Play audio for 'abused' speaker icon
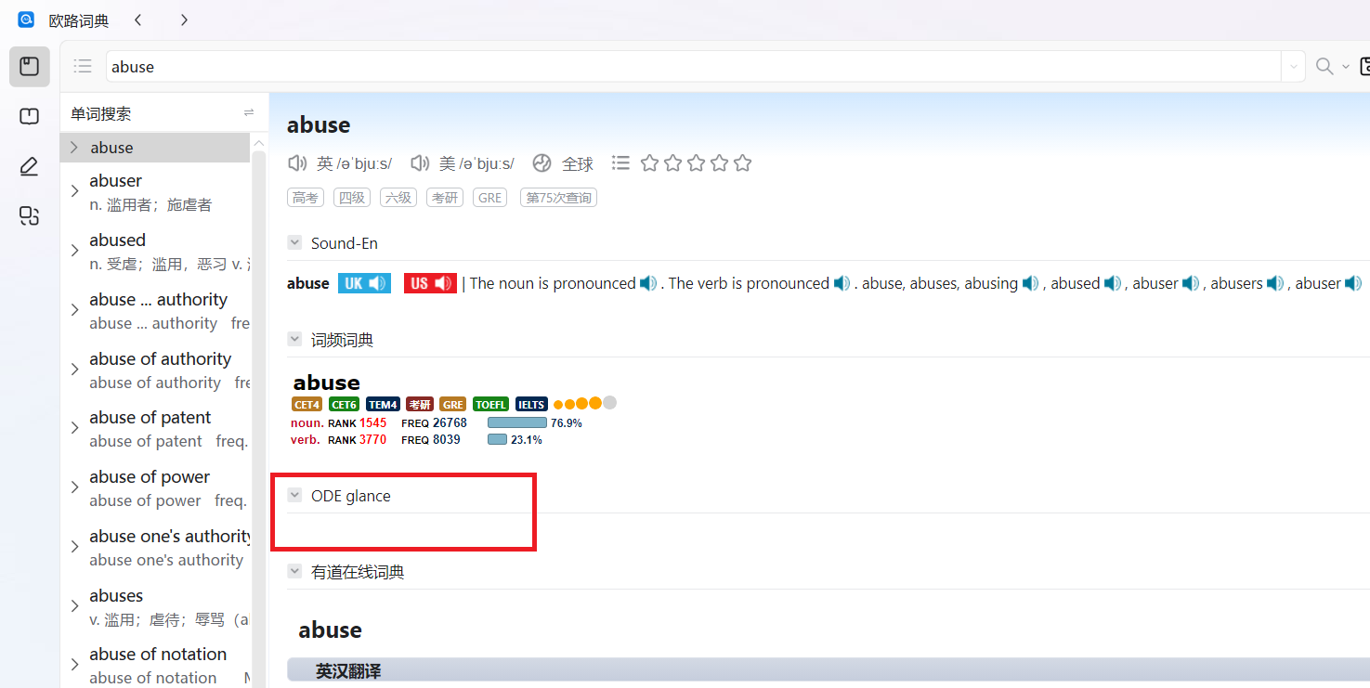 tap(1112, 284)
